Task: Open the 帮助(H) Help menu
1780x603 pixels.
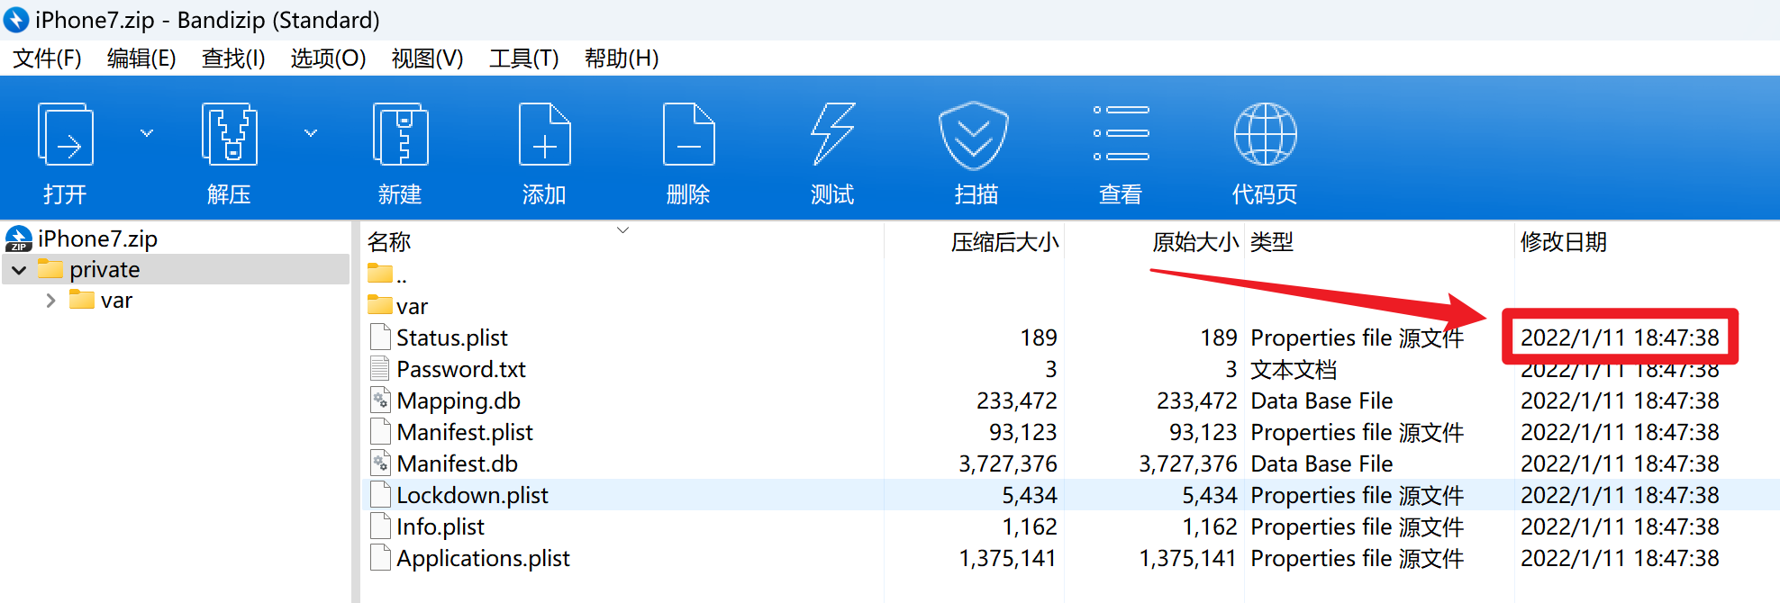Action: pos(622,58)
